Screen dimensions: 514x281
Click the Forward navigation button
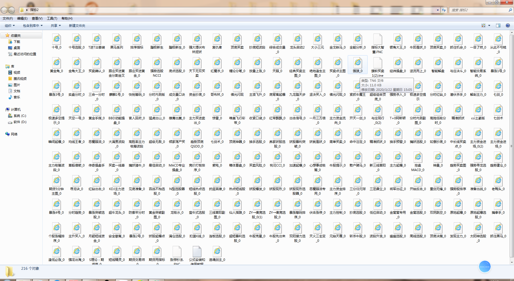tap(12, 10)
